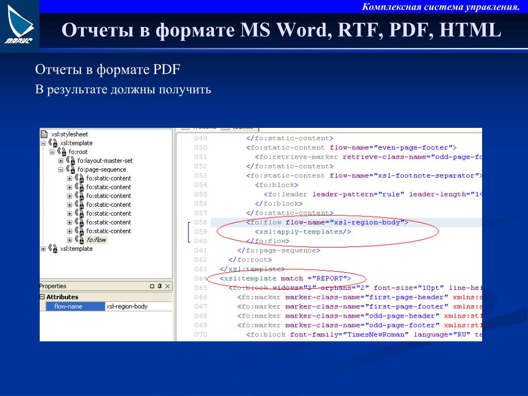Click line 053 with xsl-footnote-separator
Image resolution: width=528 pixels, height=396 pixels.
click(x=364, y=176)
